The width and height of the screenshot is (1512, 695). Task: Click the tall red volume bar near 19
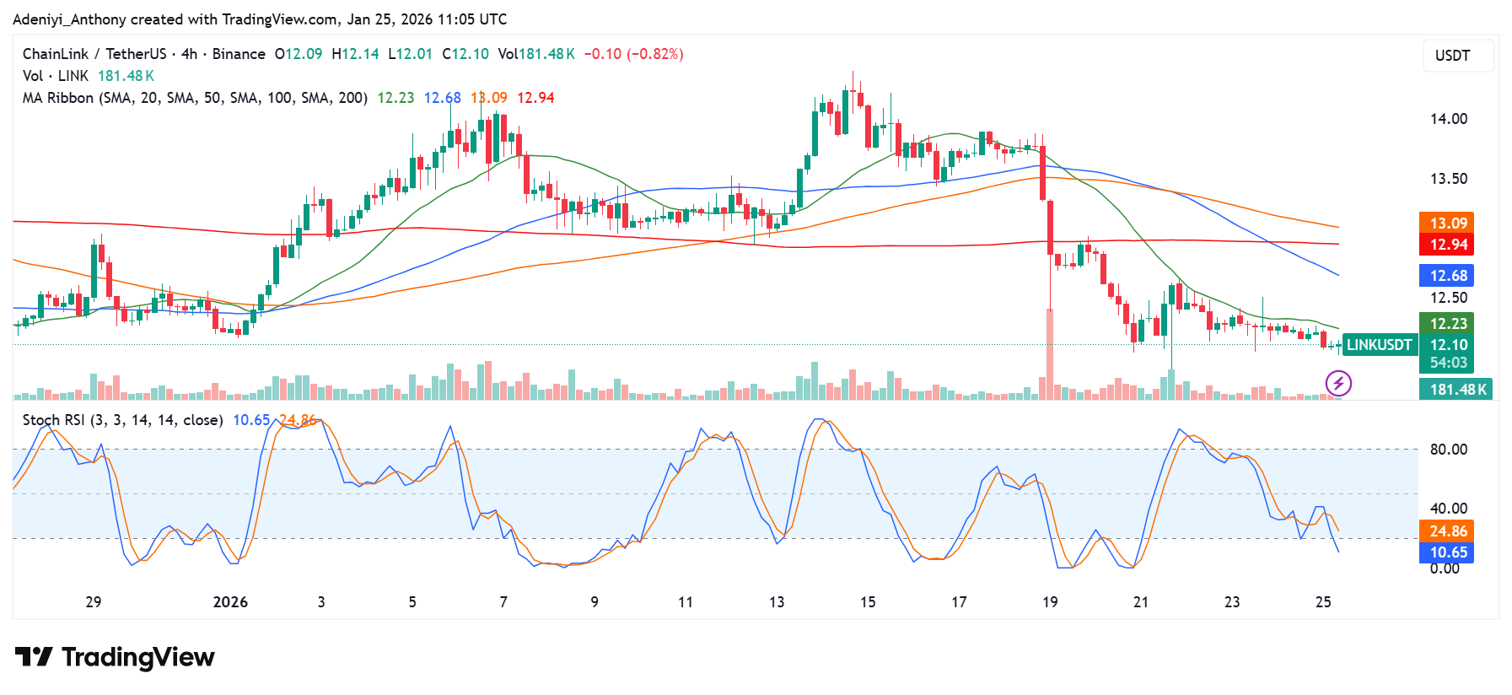(x=1050, y=354)
